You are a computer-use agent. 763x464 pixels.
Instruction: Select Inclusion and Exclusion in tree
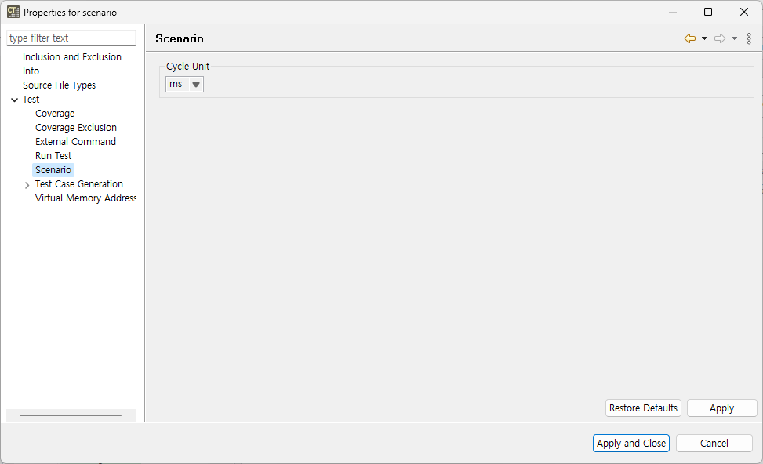point(72,57)
